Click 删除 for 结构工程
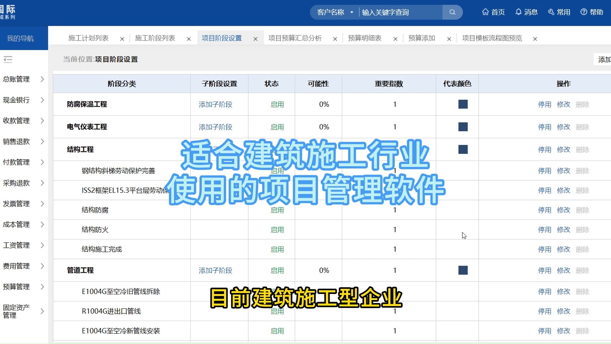The image size is (611, 344). [x=583, y=150]
